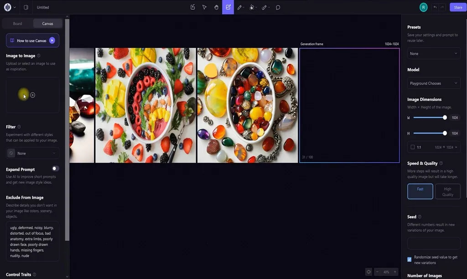Image resolution: width=467 pixels, height=279 pixels.
Task: Open the Filter dropdown labeled None
Action: coord(32,153)
